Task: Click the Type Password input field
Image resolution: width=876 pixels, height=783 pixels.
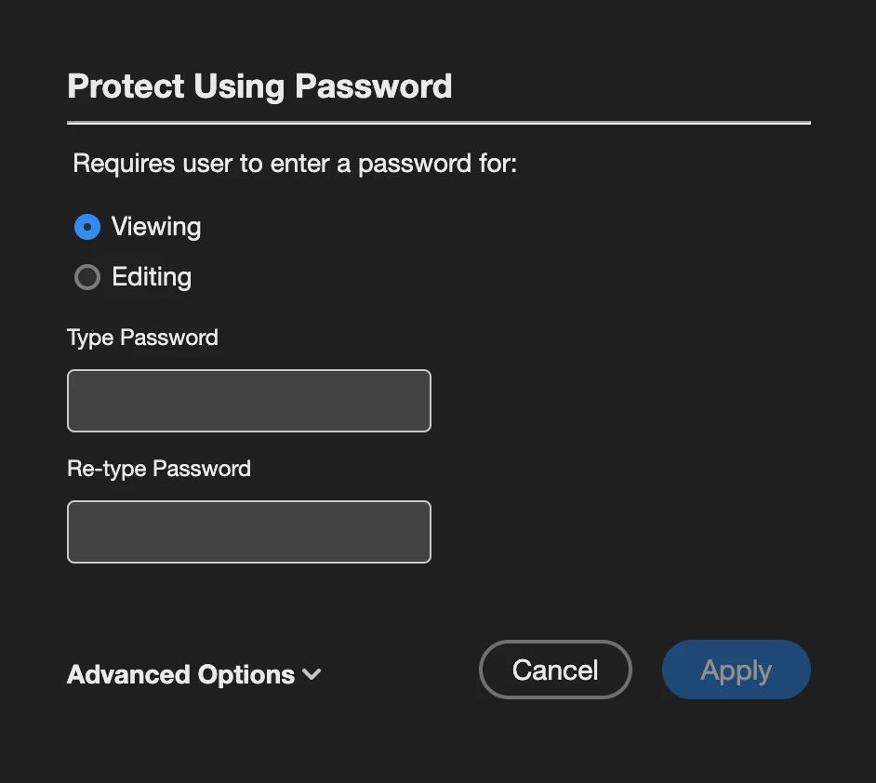Action: pos(249,401)
